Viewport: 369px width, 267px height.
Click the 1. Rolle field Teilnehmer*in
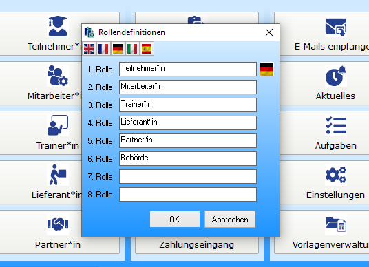[188, 70]
